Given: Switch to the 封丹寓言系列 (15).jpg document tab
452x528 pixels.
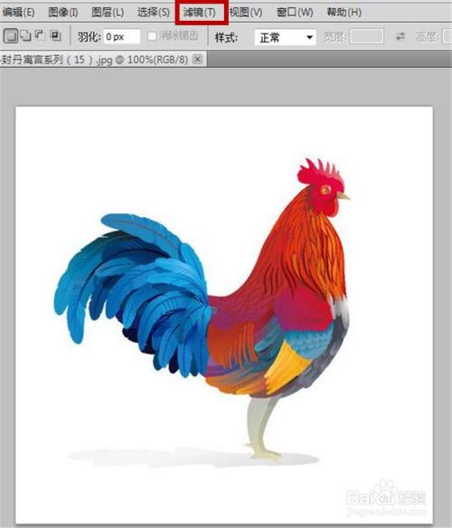Looking at the screenshot, I should point(95,60).
